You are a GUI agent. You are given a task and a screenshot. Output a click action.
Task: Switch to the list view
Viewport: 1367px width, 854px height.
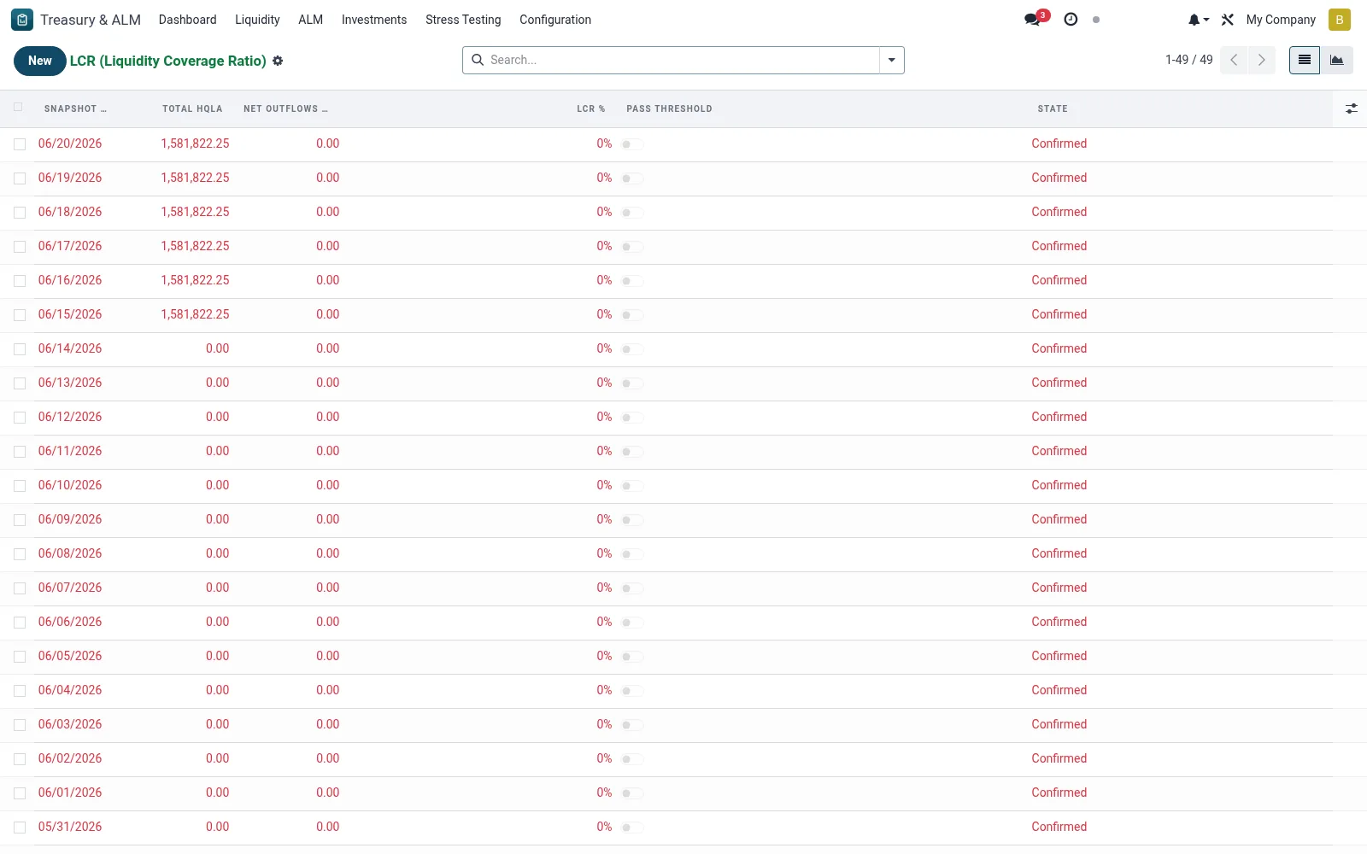(1305, 60)
